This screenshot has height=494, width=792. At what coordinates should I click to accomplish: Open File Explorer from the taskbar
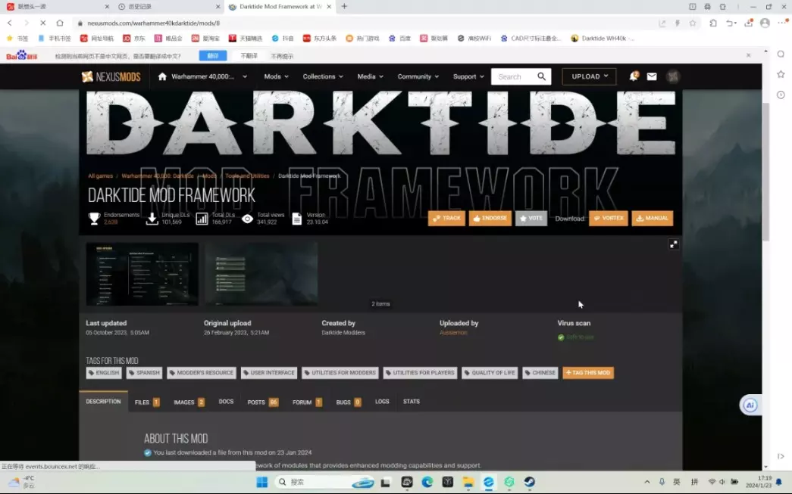[x=468, y=483]
